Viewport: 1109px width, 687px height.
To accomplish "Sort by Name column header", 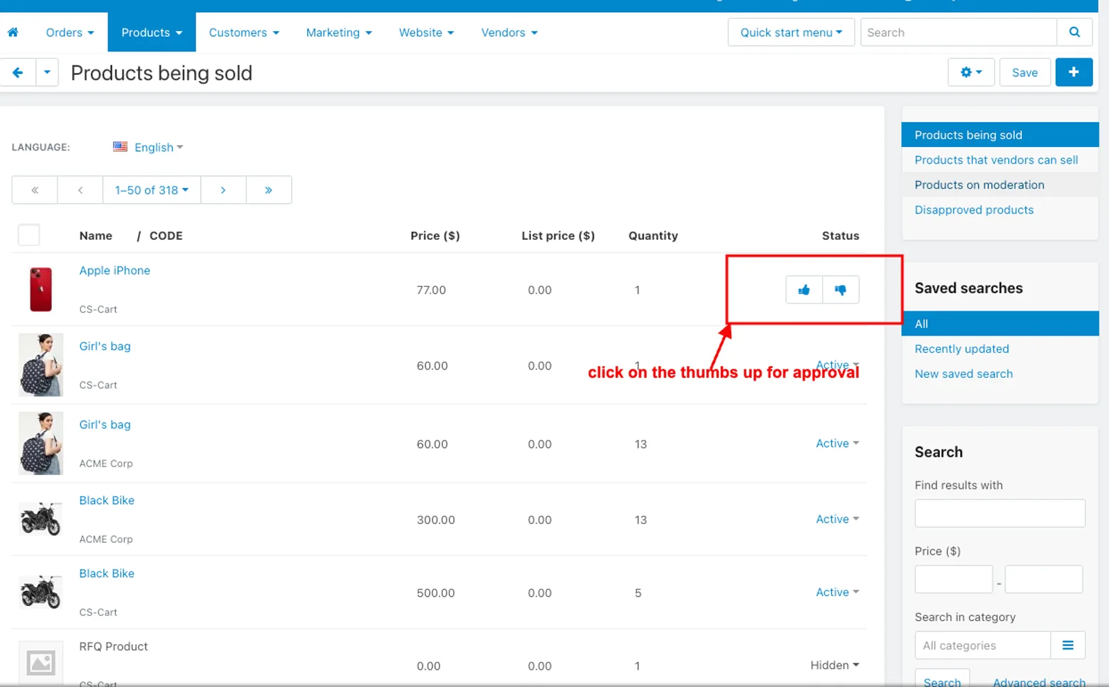I will pyautogui.click(x=96, y=236).
